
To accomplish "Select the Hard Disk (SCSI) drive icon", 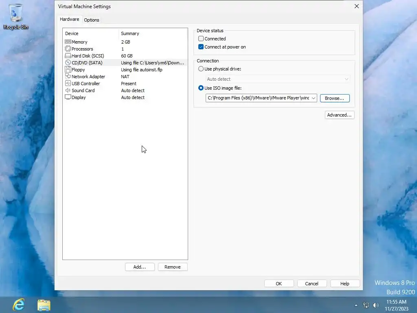I will point(68,55).
